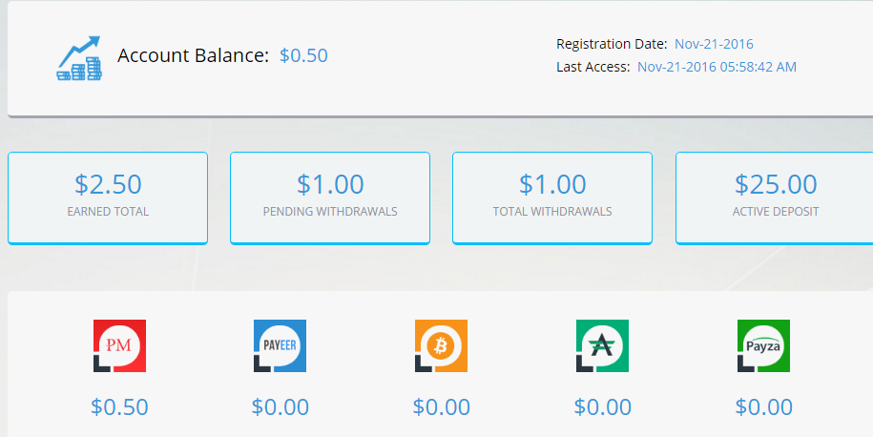Click the $0.00 balance under Payeer

point(280,406)
